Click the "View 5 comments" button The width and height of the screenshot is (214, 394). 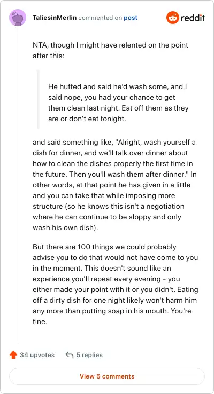click(x=107, y=376)
